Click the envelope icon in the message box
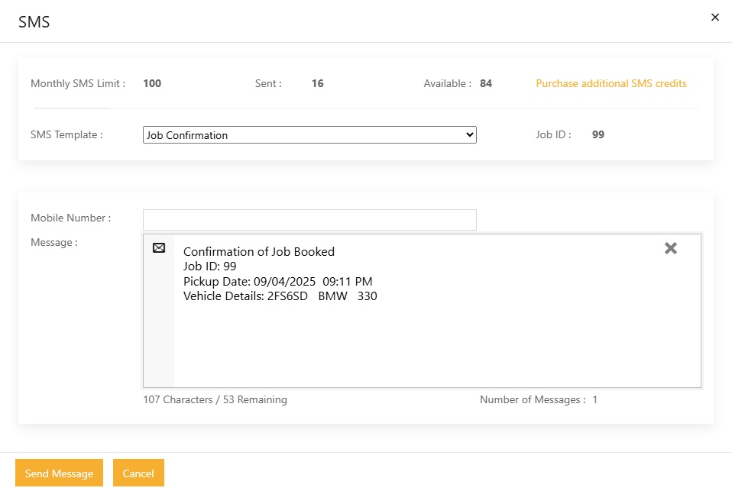Viewport: 732px width, 491px height. coord(159,248)
